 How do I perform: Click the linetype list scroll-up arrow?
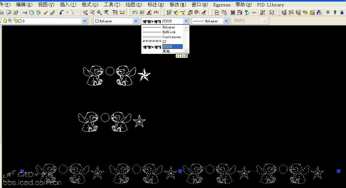click(x=186, y=28)
